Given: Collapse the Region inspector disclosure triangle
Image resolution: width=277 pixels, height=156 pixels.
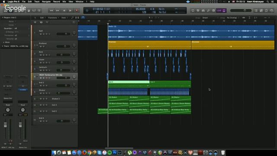Looking at the screenshot, I should [3, 17].
